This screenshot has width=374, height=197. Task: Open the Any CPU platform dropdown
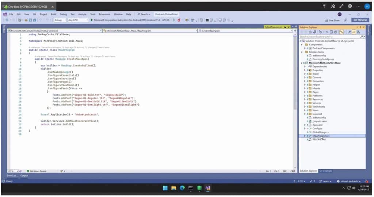click(x=78, y=20)
